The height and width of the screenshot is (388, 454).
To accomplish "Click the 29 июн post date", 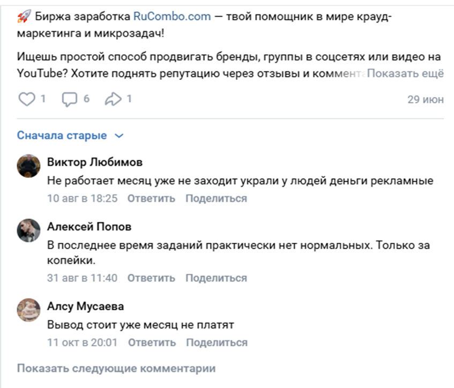I will [x=426, y=100].
